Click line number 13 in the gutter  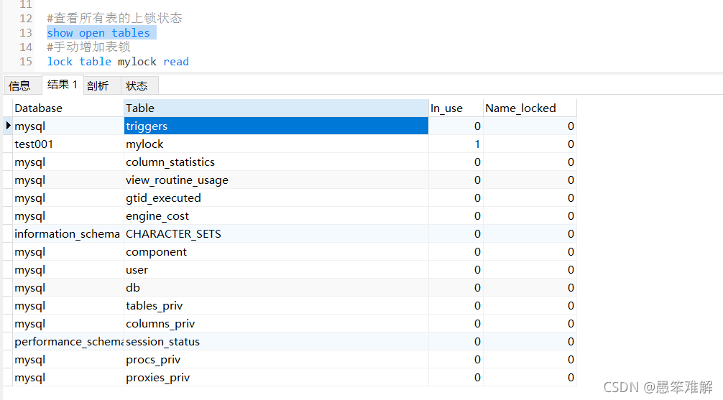pyautogui.click(x=26, y=33)
